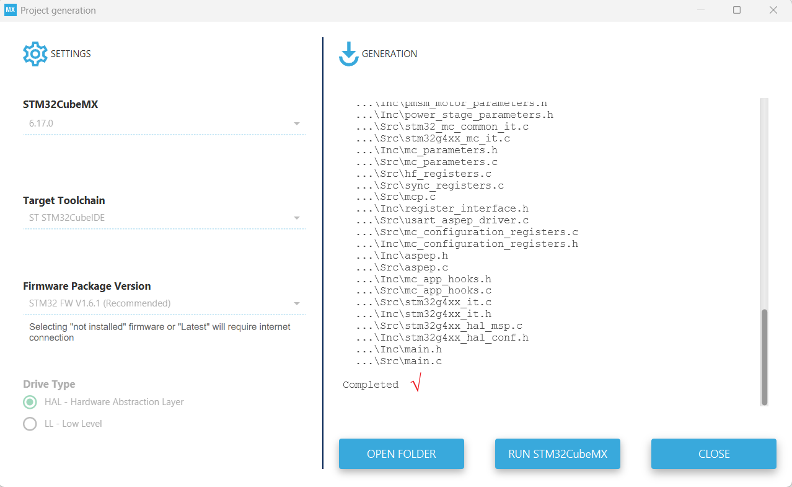Minimize the Project generation window

[701, 10]
